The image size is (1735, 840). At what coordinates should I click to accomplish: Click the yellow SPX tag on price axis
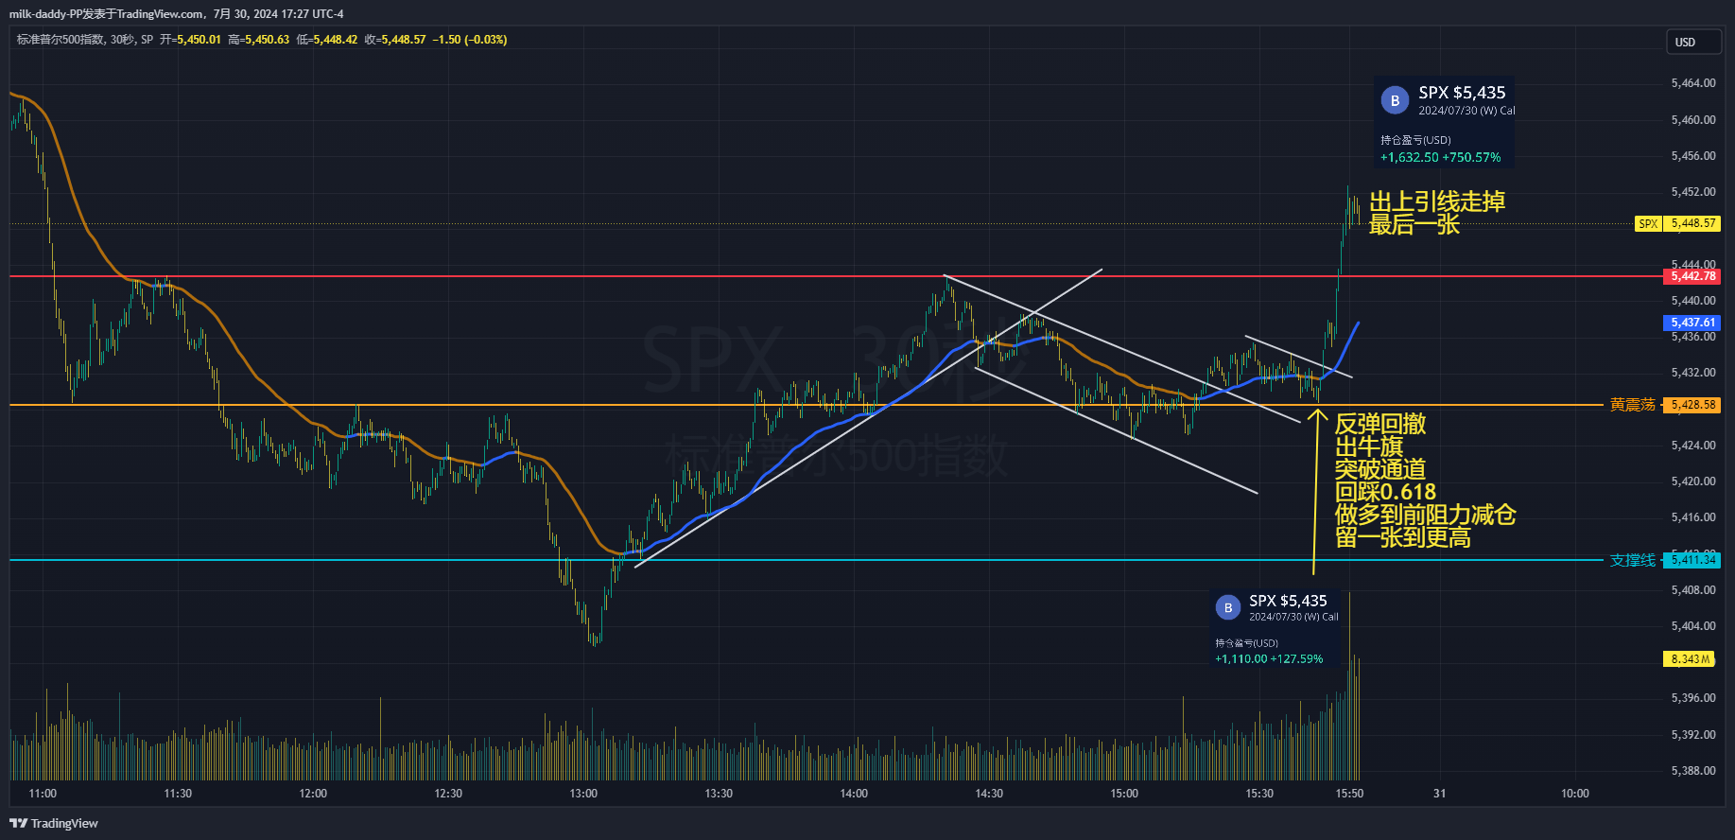pyautogui.click(x=1648, y=224)
